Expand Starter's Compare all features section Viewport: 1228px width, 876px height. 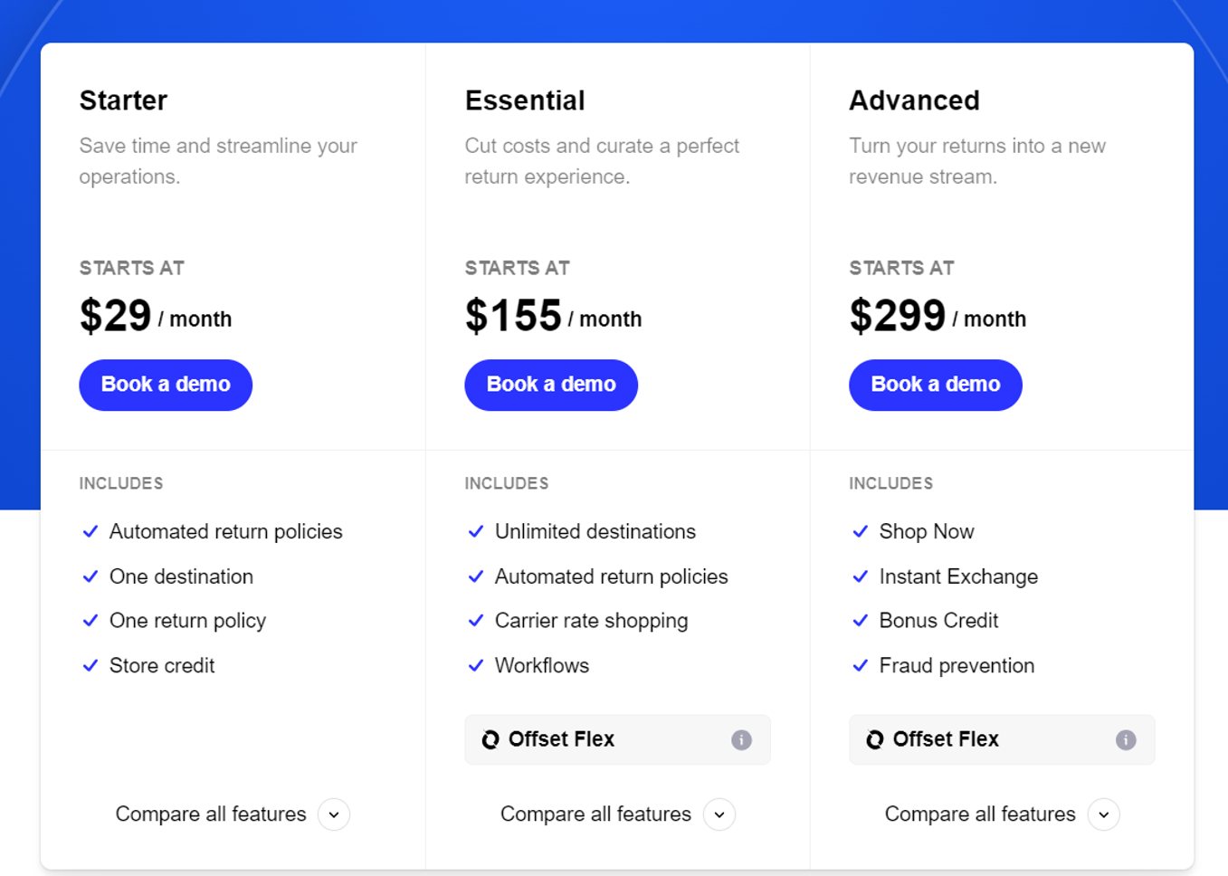[x=233, y=814]
